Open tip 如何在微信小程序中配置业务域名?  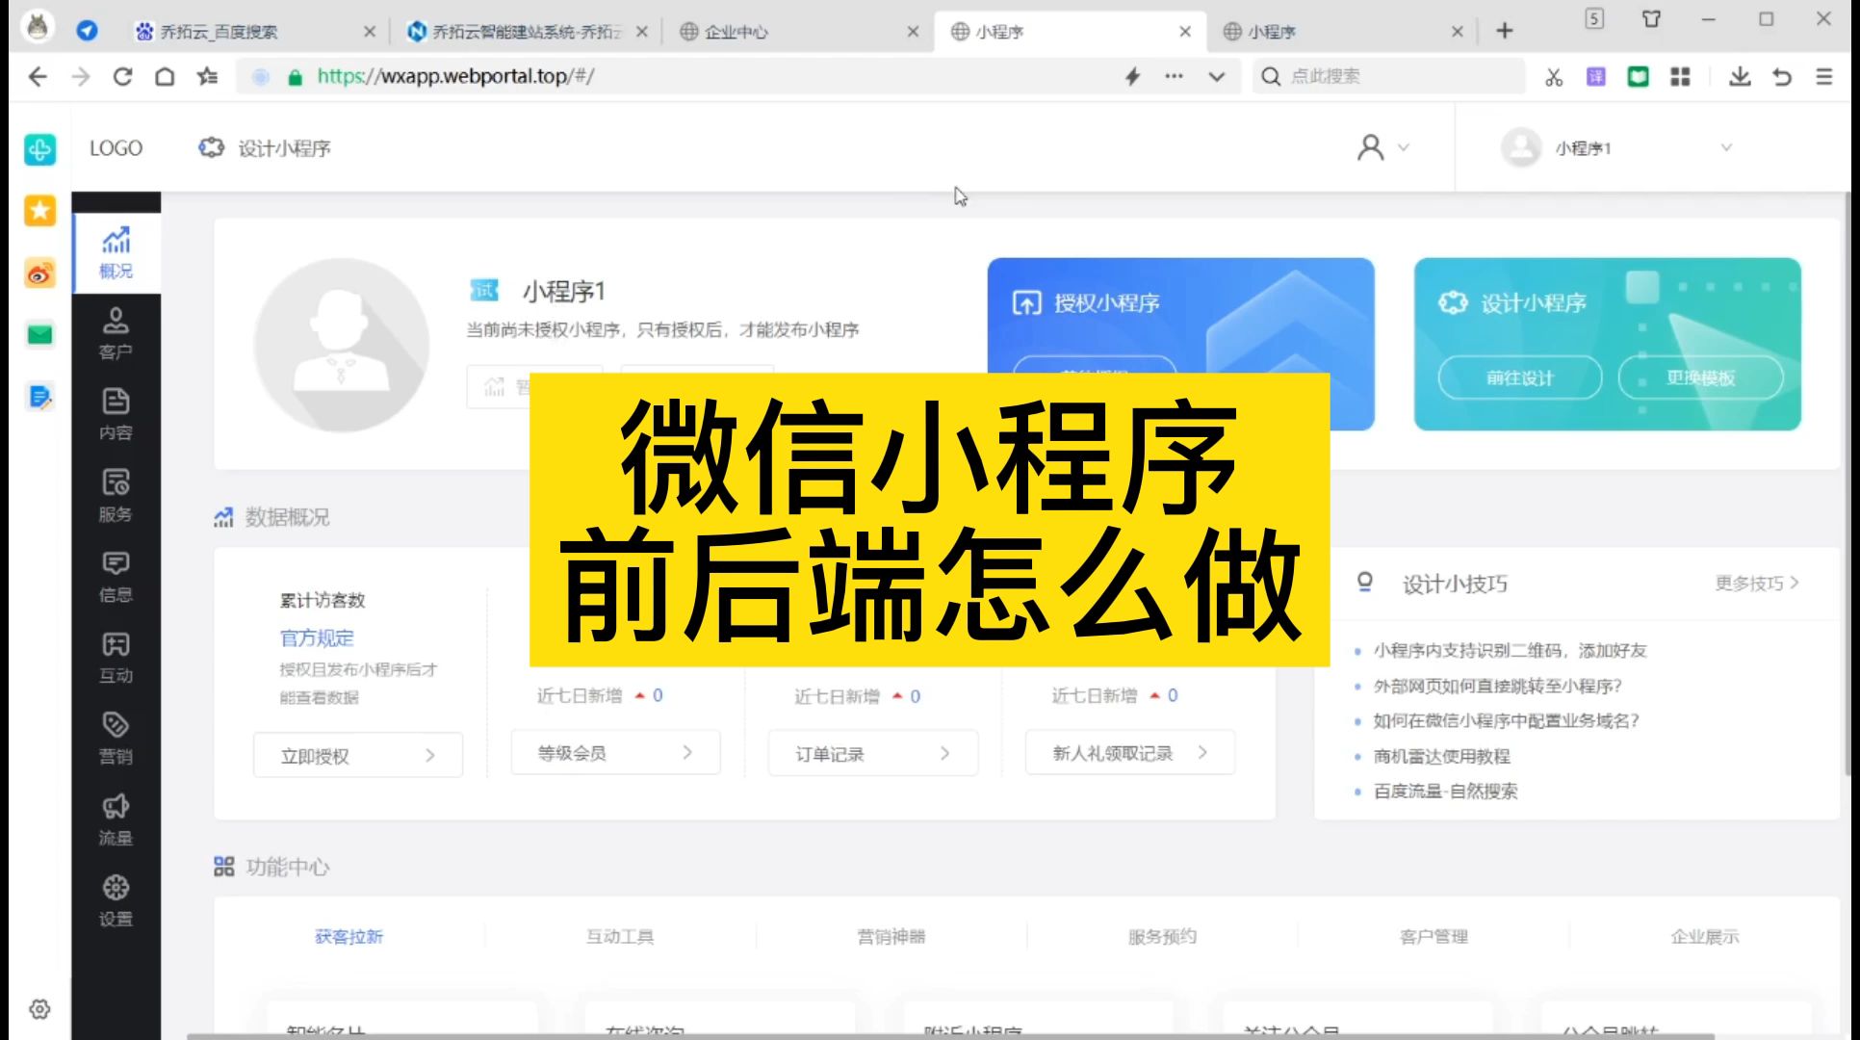pyautogui.click(x=1507, y=720)
